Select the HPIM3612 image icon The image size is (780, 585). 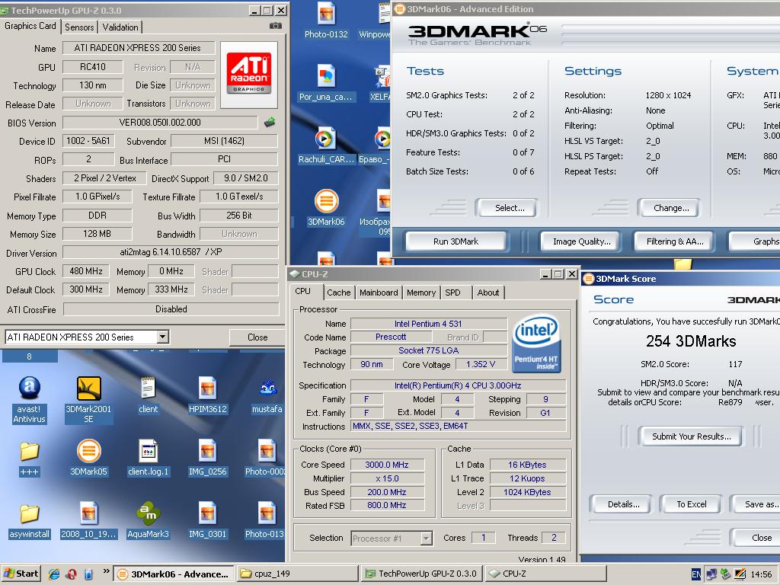pyautogui.click(x=207, y=395)
